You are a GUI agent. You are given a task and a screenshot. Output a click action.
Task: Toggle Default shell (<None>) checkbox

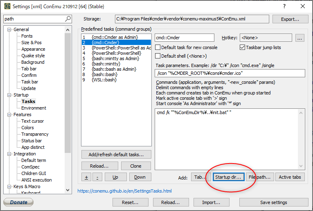point(158,56)
